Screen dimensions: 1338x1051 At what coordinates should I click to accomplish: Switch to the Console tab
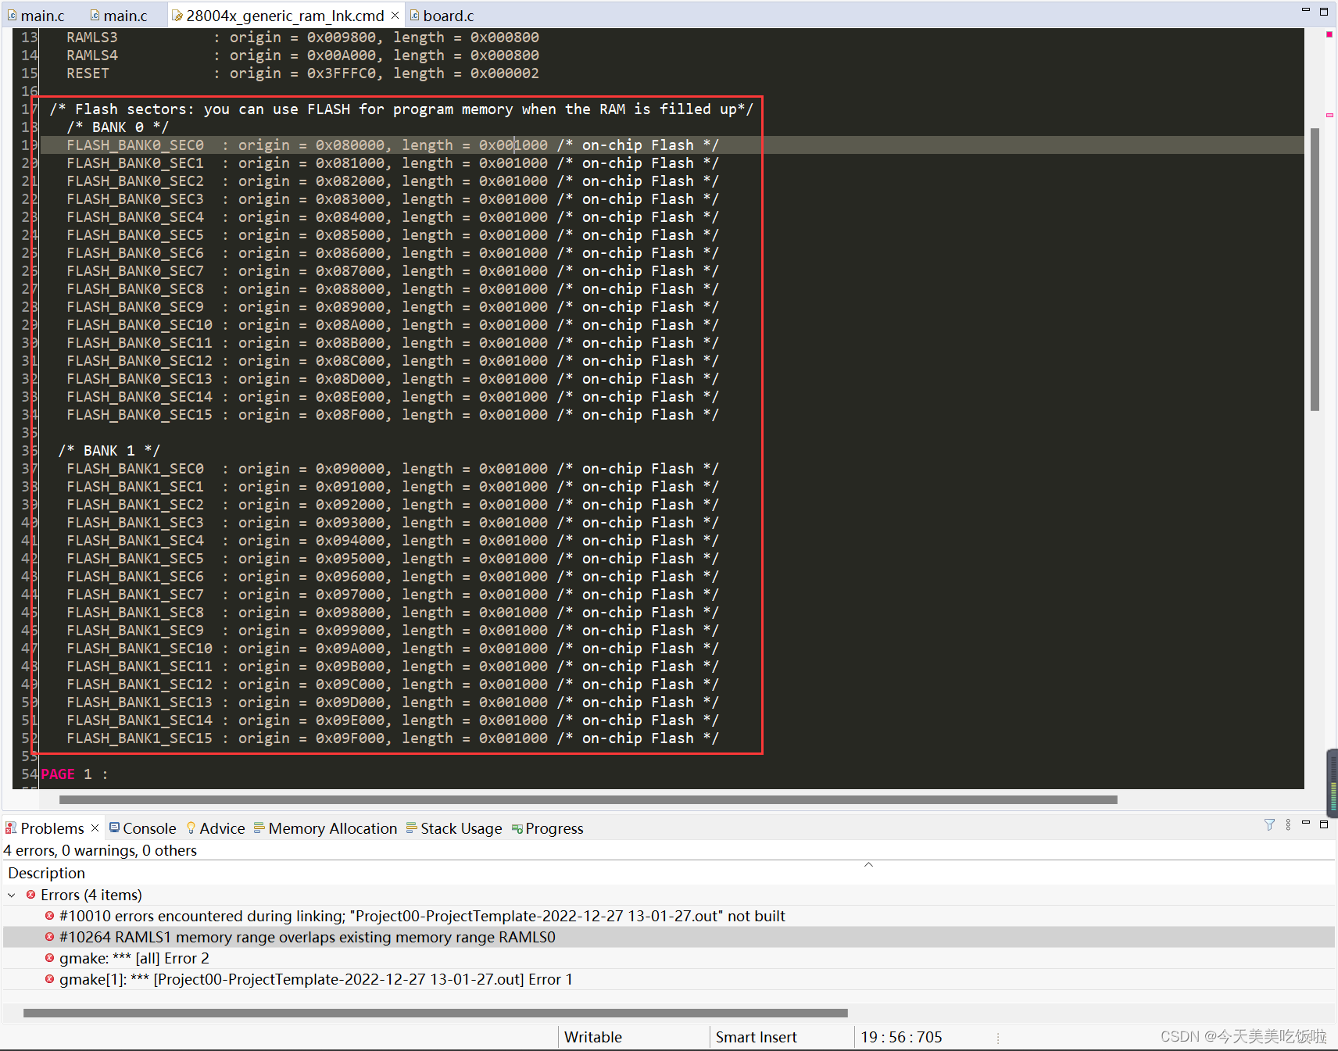pyautogui.click(x=148, y=828)
